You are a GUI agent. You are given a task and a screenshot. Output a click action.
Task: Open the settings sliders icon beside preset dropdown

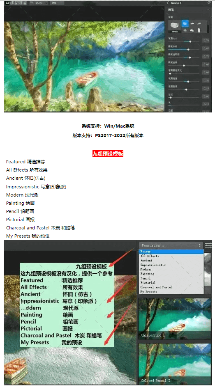[x=208, y=245]
